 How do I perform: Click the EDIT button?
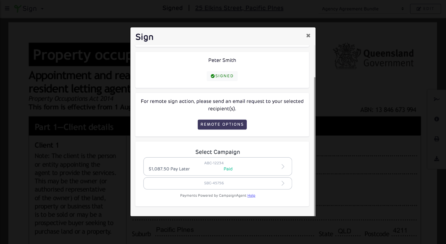click(425, 9)
